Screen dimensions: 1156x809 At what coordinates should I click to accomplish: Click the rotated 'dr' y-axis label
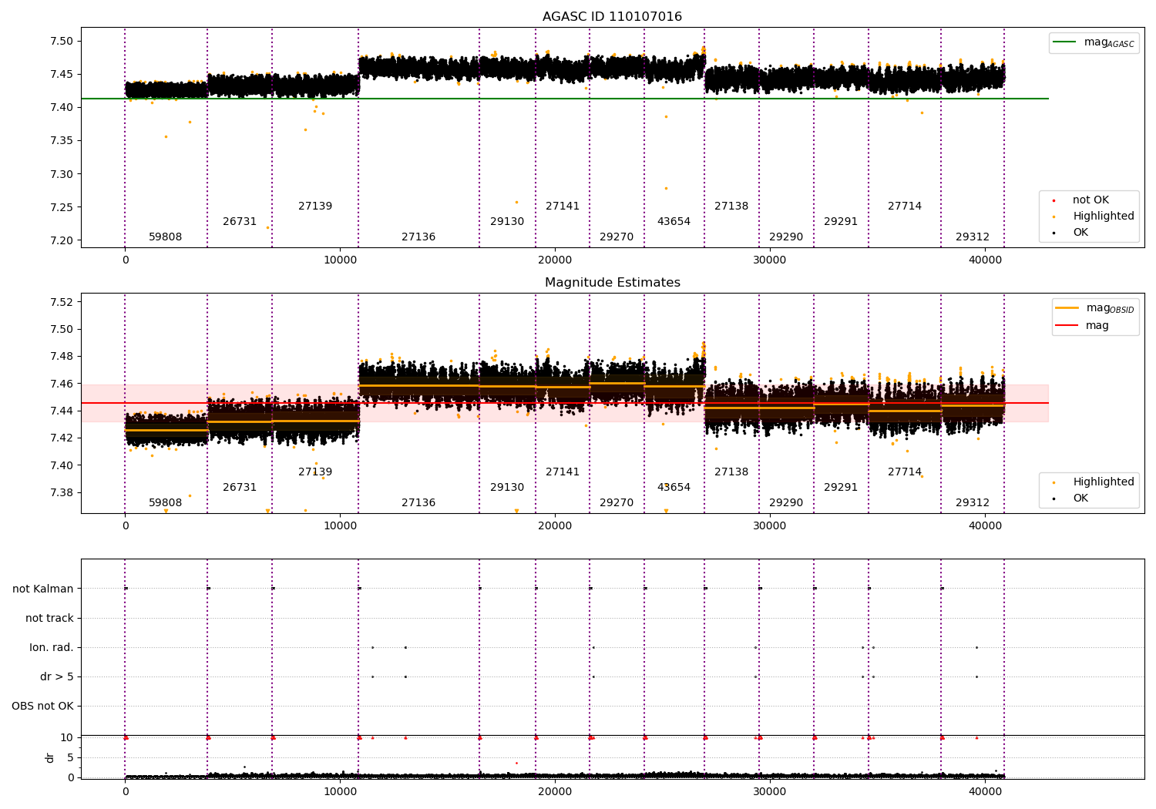coord(50,757)
